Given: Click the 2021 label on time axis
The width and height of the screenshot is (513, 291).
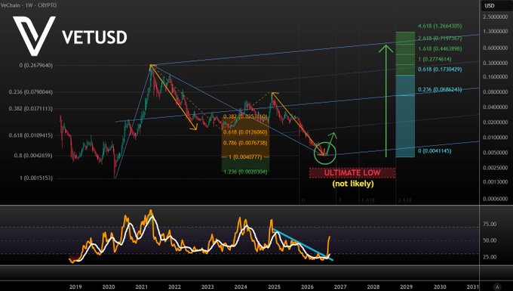Looking at the screenshot, I should (141, 286).
